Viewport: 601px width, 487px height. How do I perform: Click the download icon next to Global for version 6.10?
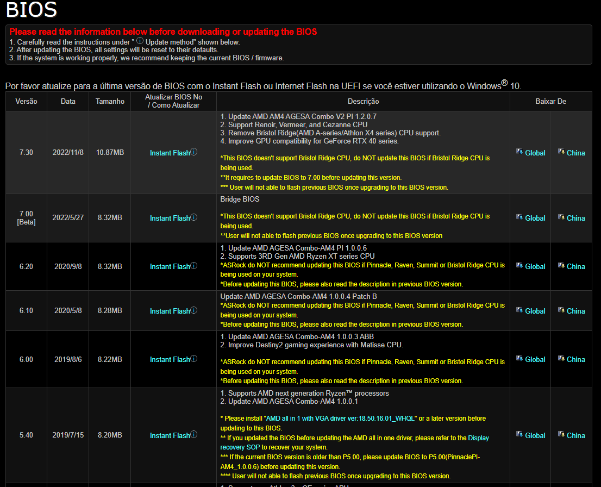coord(519,310)
